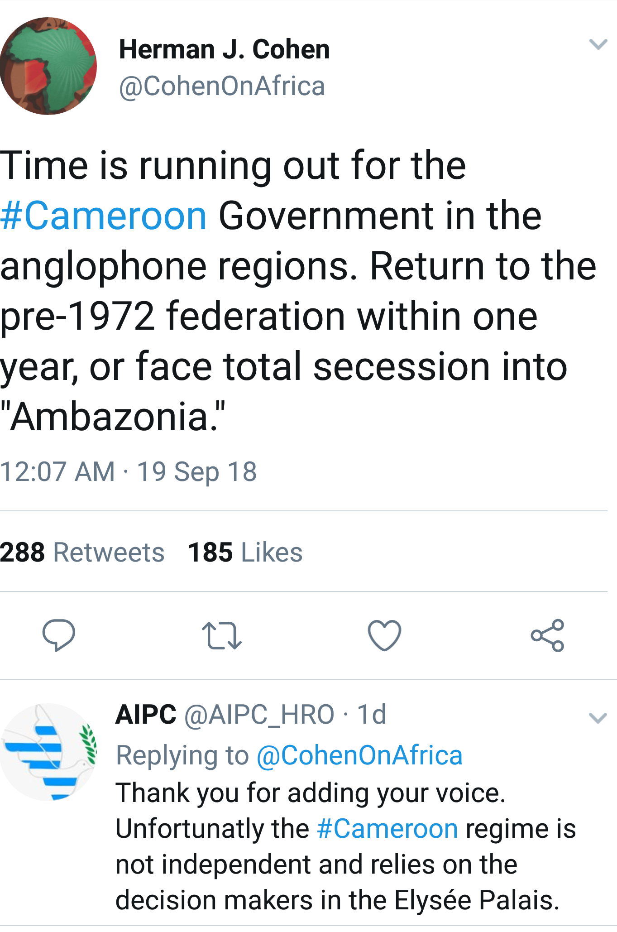This screenshot has width=617, height=932.
Task: Tap the @AIPC_HRO handle
Action: point(259,715)
